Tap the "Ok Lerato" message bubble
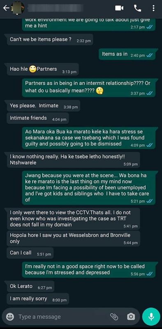162x329 pixels. click(x=31, y=286)
